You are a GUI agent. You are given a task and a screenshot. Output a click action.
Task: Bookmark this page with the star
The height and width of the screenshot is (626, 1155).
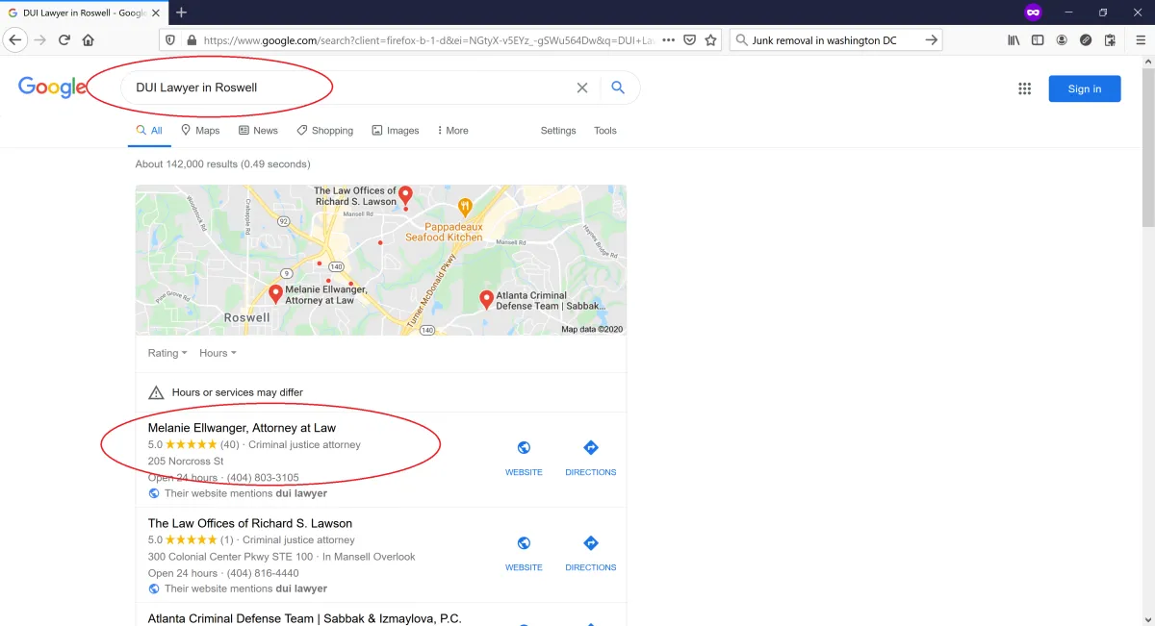[x=711, y=40]
